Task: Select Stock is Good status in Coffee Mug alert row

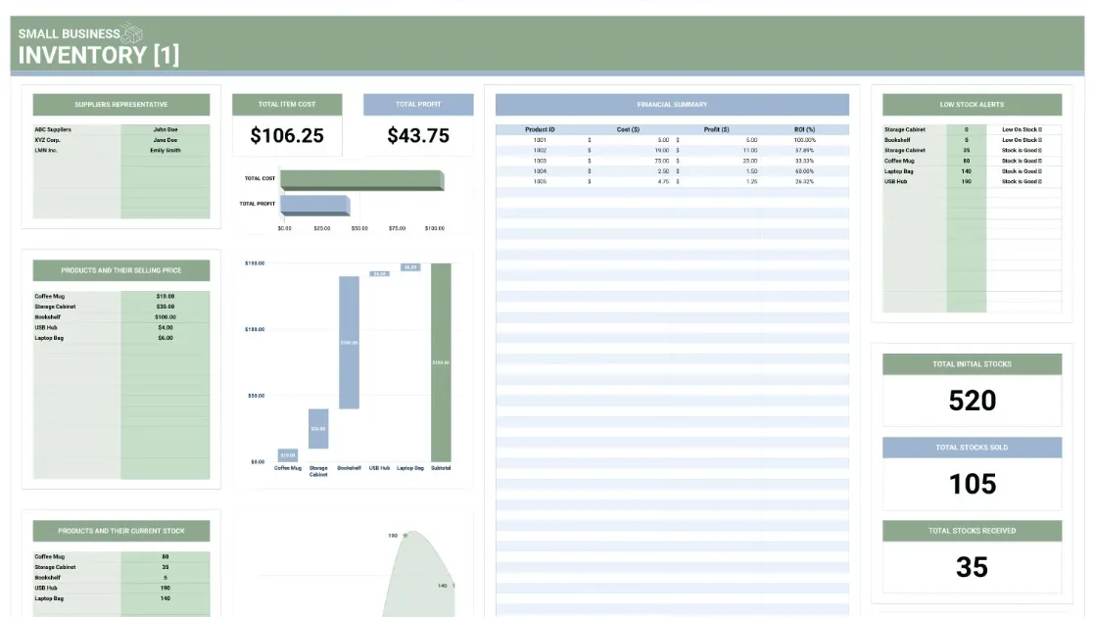Action: click(1023, 162)
